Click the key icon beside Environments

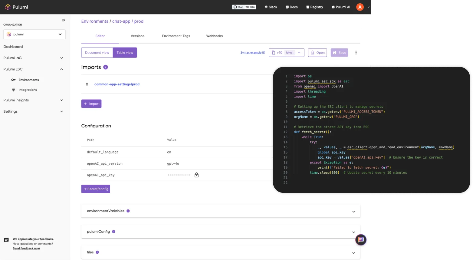13,80
